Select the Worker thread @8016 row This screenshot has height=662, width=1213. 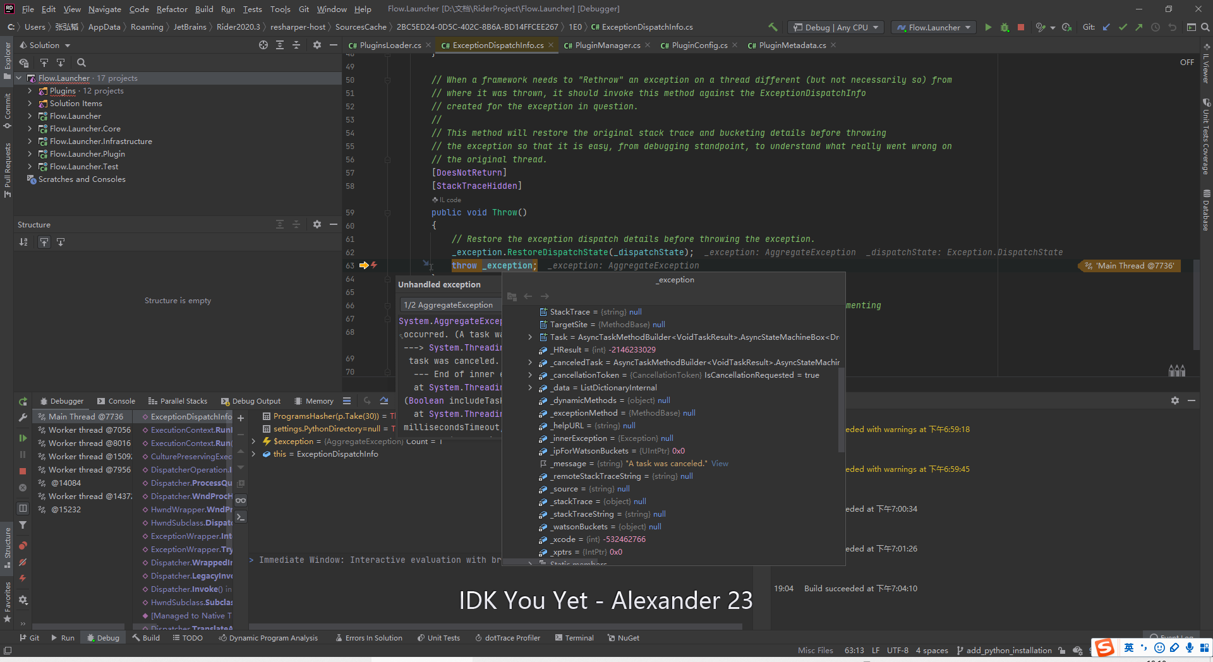84,443
